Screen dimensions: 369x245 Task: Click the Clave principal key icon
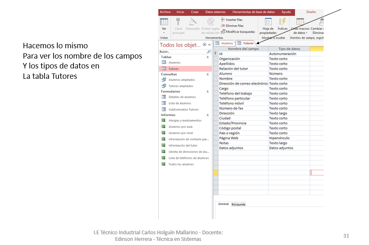(178, 22)
